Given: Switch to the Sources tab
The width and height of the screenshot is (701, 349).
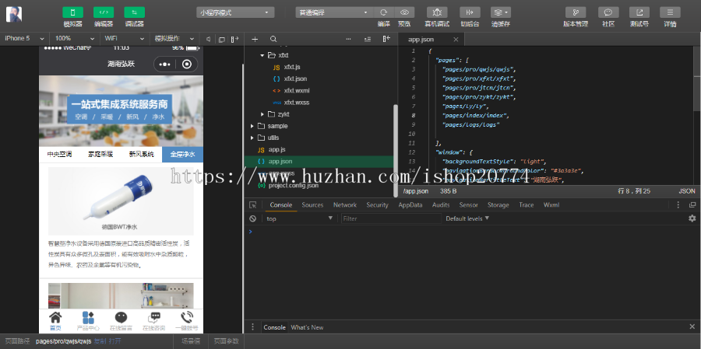Looking at the screenshot, I should [312, 205].
